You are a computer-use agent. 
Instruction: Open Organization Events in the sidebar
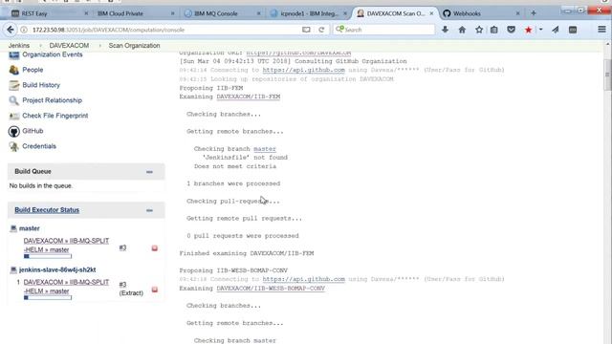point(53,54)
